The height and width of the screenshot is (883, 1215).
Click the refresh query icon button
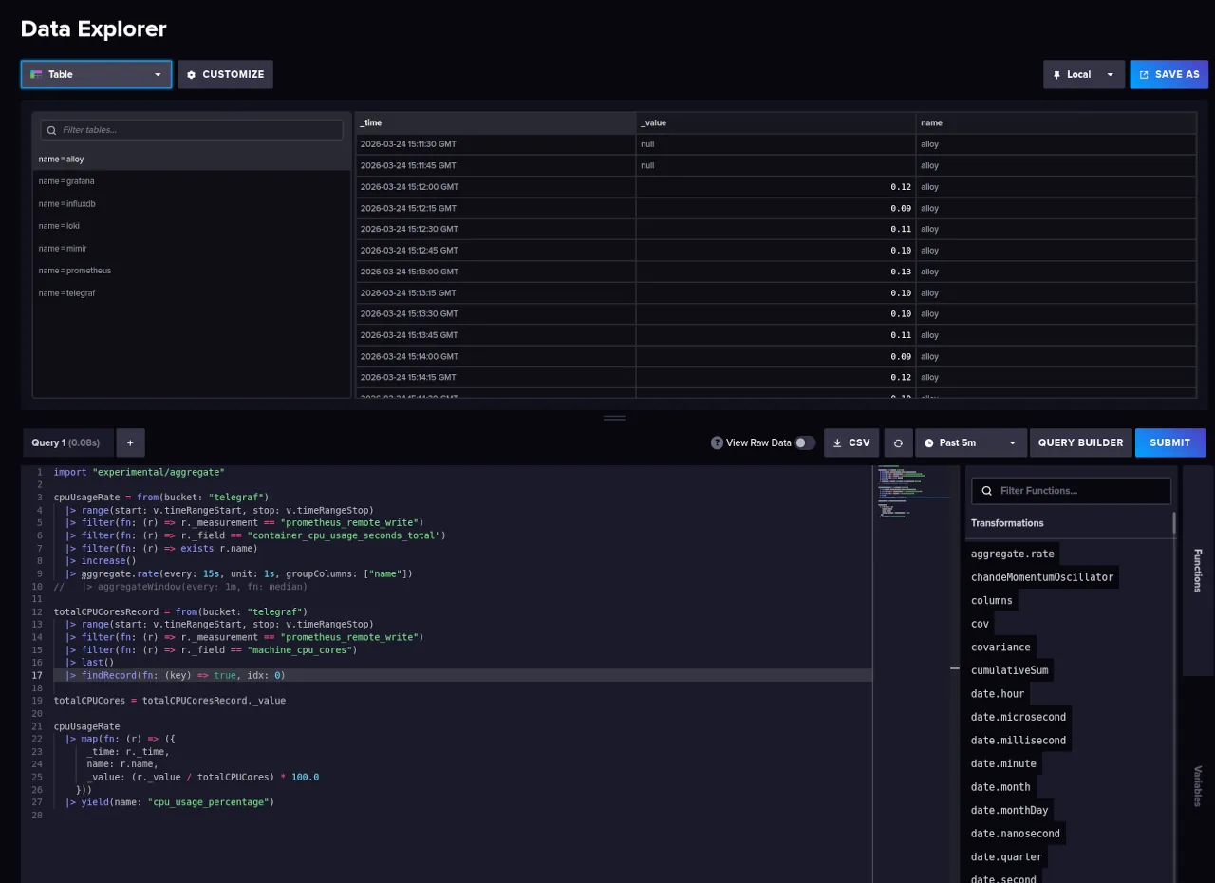pyautogui.click(x=898, y=442)
